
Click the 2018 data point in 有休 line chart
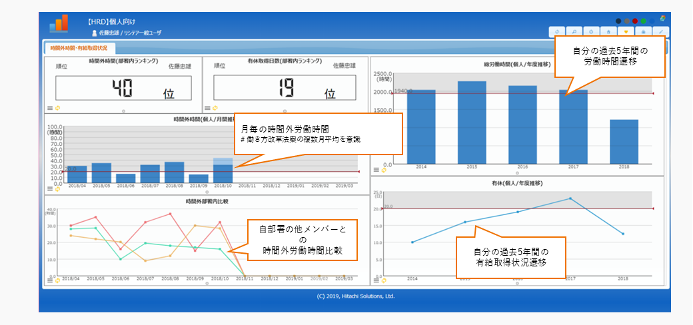tap(623, 234)
